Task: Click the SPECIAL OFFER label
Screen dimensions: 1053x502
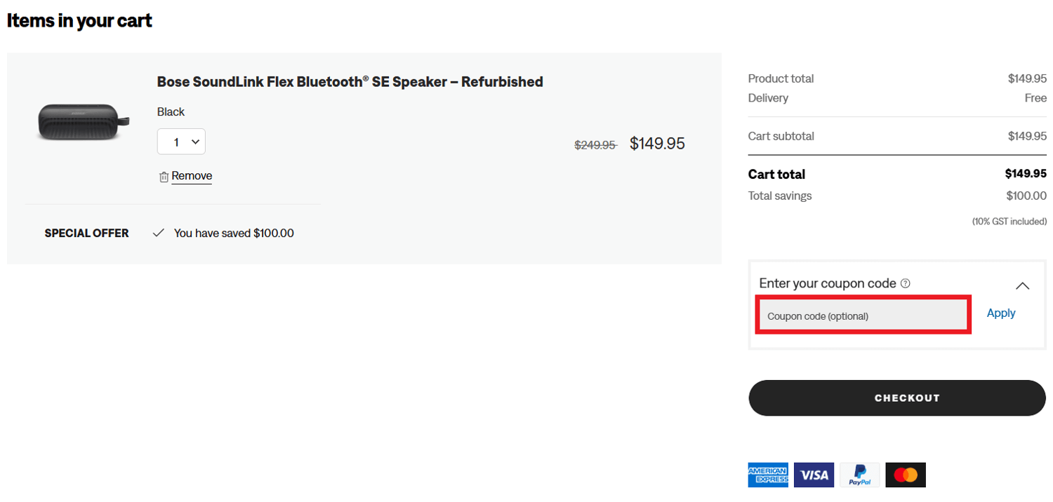Action: [x=86, y=233]
